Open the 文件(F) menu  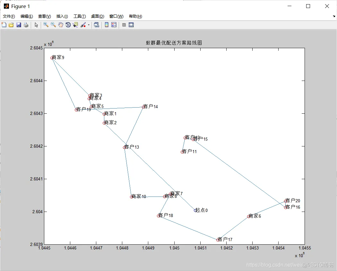pyautogui.click(x=9, y=16)
